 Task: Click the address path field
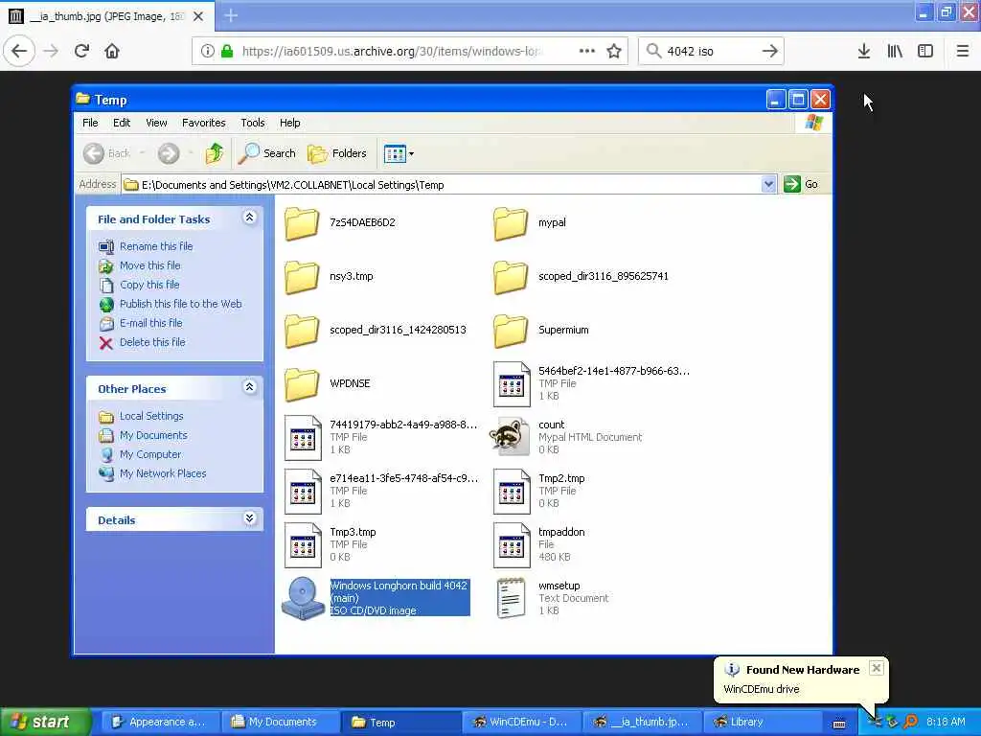(442, 185)
